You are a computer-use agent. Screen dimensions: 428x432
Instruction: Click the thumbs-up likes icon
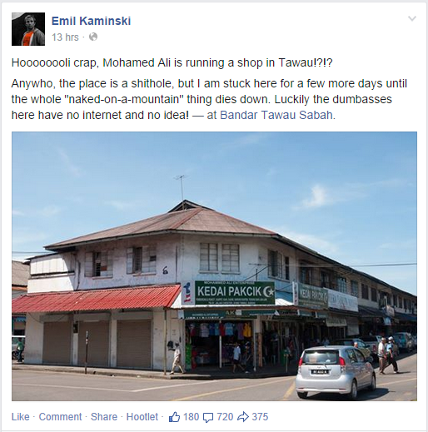174,417
